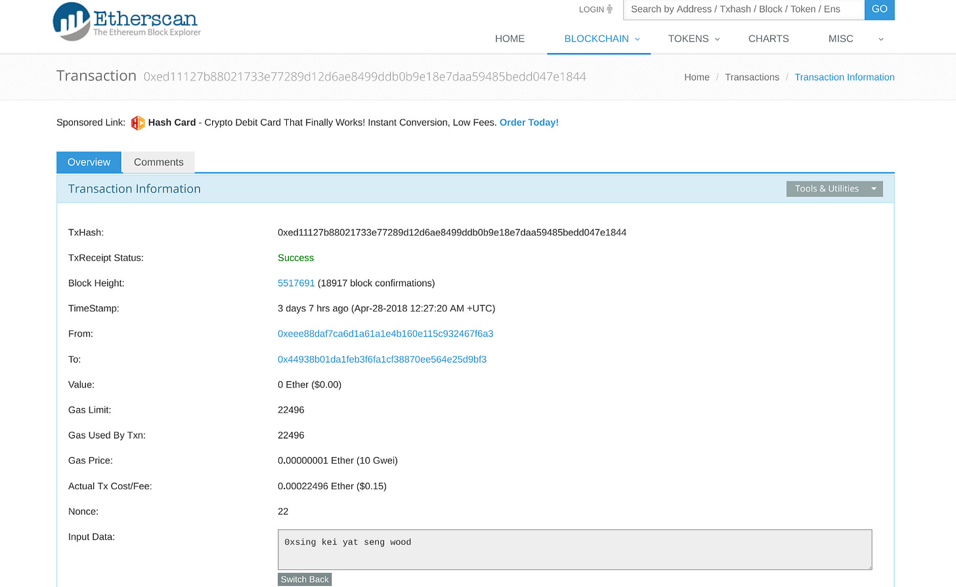Screen dimensions: 956x587
Task: Click the Actual Tx Cost/Fee label
Action: pyautogui.click(x=110, y=487)
